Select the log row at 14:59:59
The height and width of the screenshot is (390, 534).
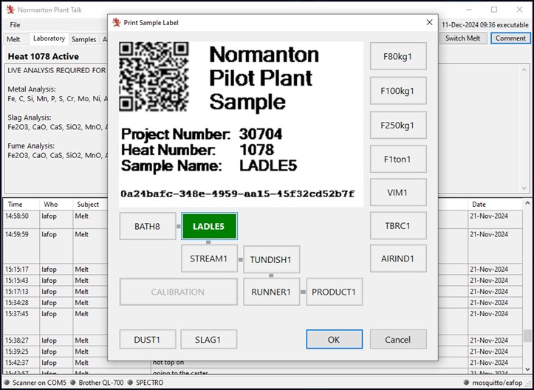pyautogui.click(x=262, y=246)
